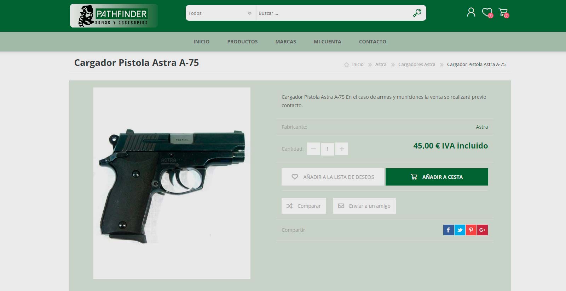
Task: Share product on Facebook
Action: 449,230
